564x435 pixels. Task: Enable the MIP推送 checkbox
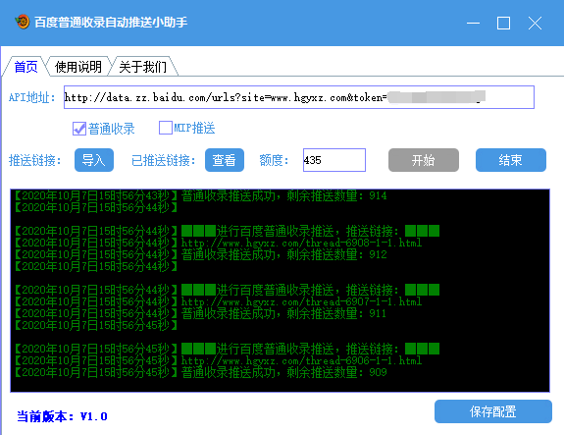(166, 128)
